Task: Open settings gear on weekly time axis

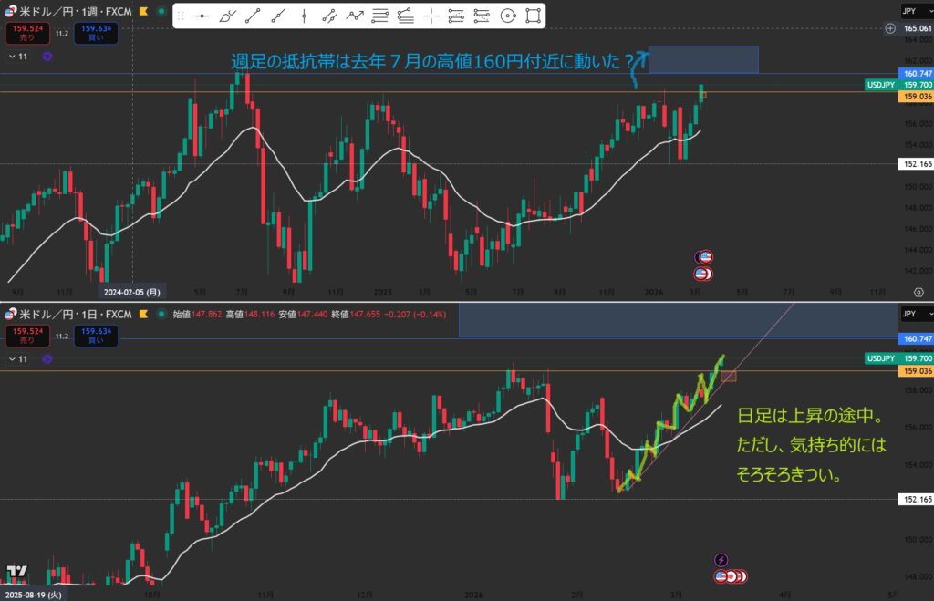Action: tap(918, 292)
